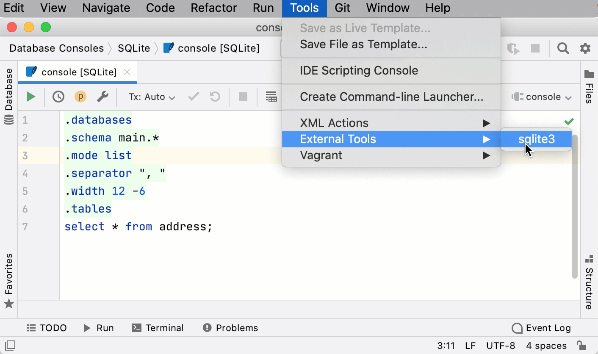Image resolution: width=598 pixels, height=354 pixels.
Task: Open the Tx: Auto transaction mode dropdown
Action: pyautogui.click(x=151, y=97)
